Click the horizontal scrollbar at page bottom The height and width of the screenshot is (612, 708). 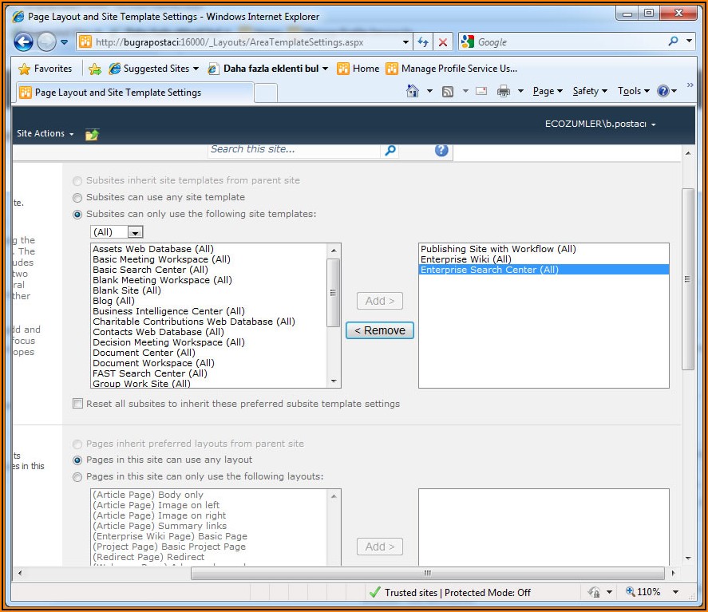click(427, 573)
